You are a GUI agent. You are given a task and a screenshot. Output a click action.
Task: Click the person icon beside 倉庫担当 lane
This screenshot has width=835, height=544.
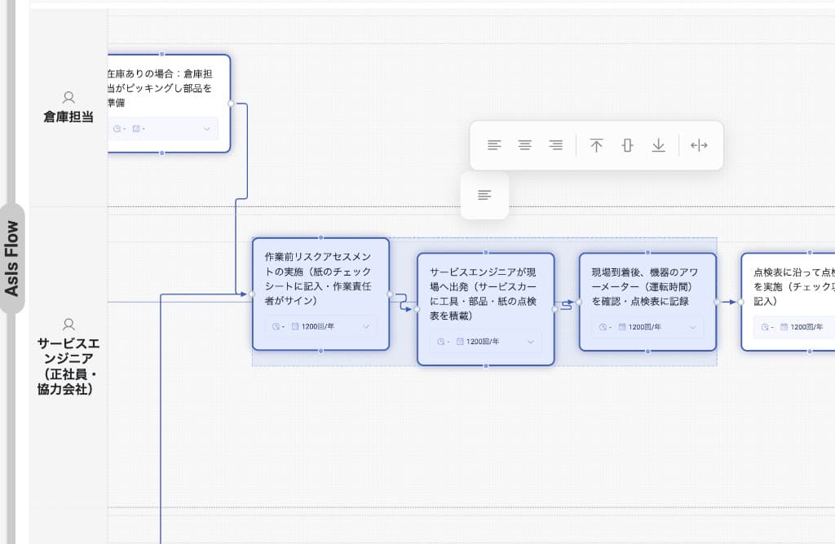click(x=68, y=95)
